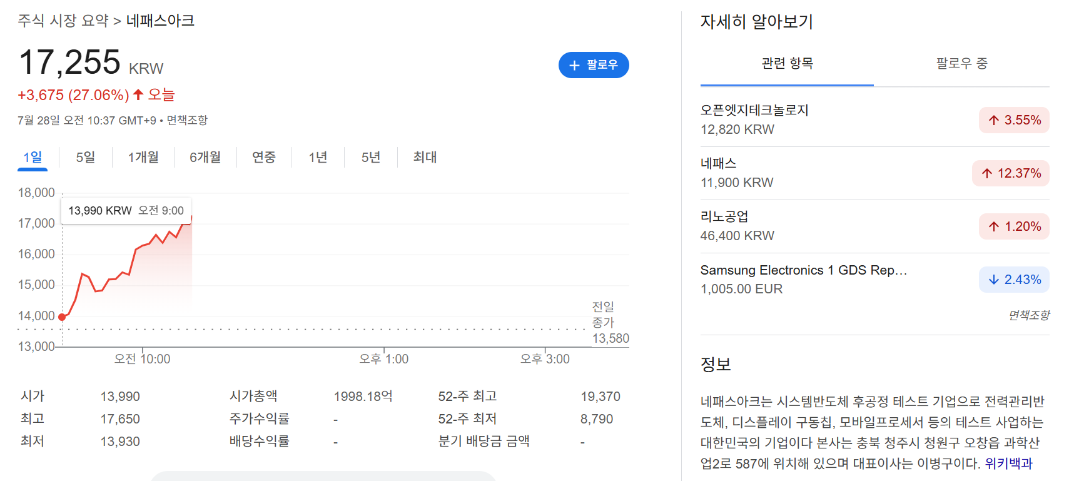The image size is (1069, 481).
Task: Click the plus icon in follow button
Action: tap(574, 65)
